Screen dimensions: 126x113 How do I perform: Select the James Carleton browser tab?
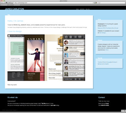coord(10,5)
